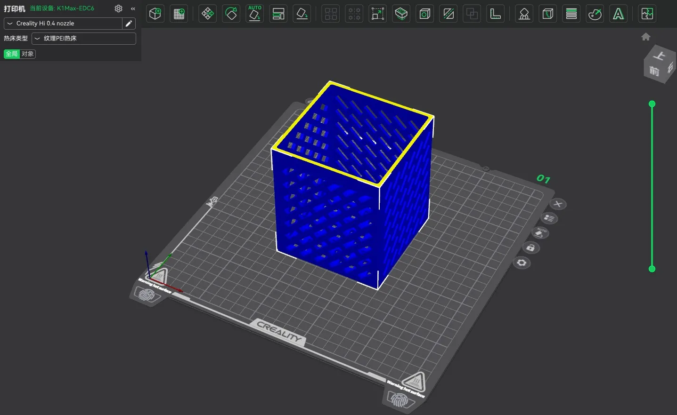This screenshot has height=415, width=677.
Task: Toggle the plate lock icon
Action: 530,247
